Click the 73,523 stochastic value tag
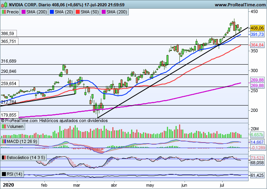267x189 pixels. 257,157
